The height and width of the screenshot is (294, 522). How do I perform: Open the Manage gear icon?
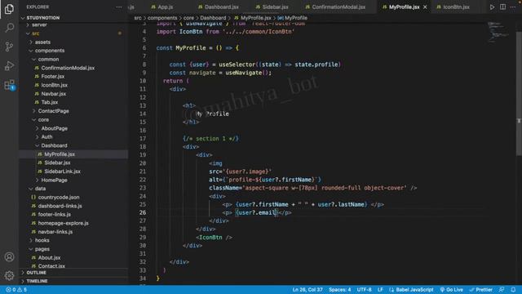click(9, 275)
